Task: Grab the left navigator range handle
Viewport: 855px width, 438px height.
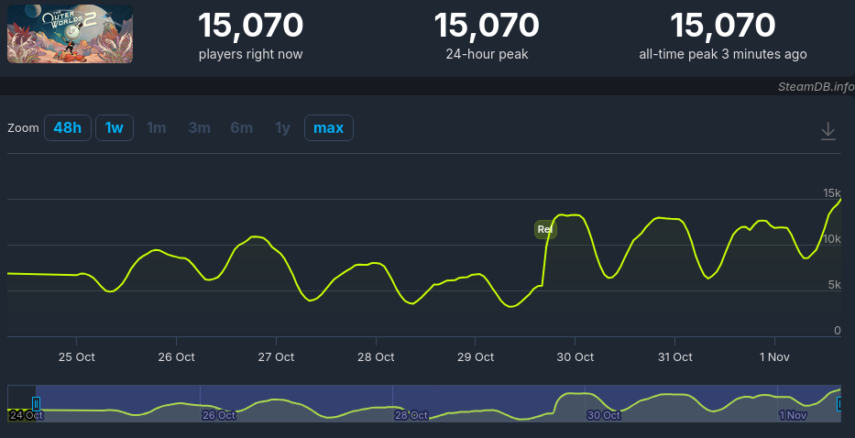Action: [x=36, y=403]
